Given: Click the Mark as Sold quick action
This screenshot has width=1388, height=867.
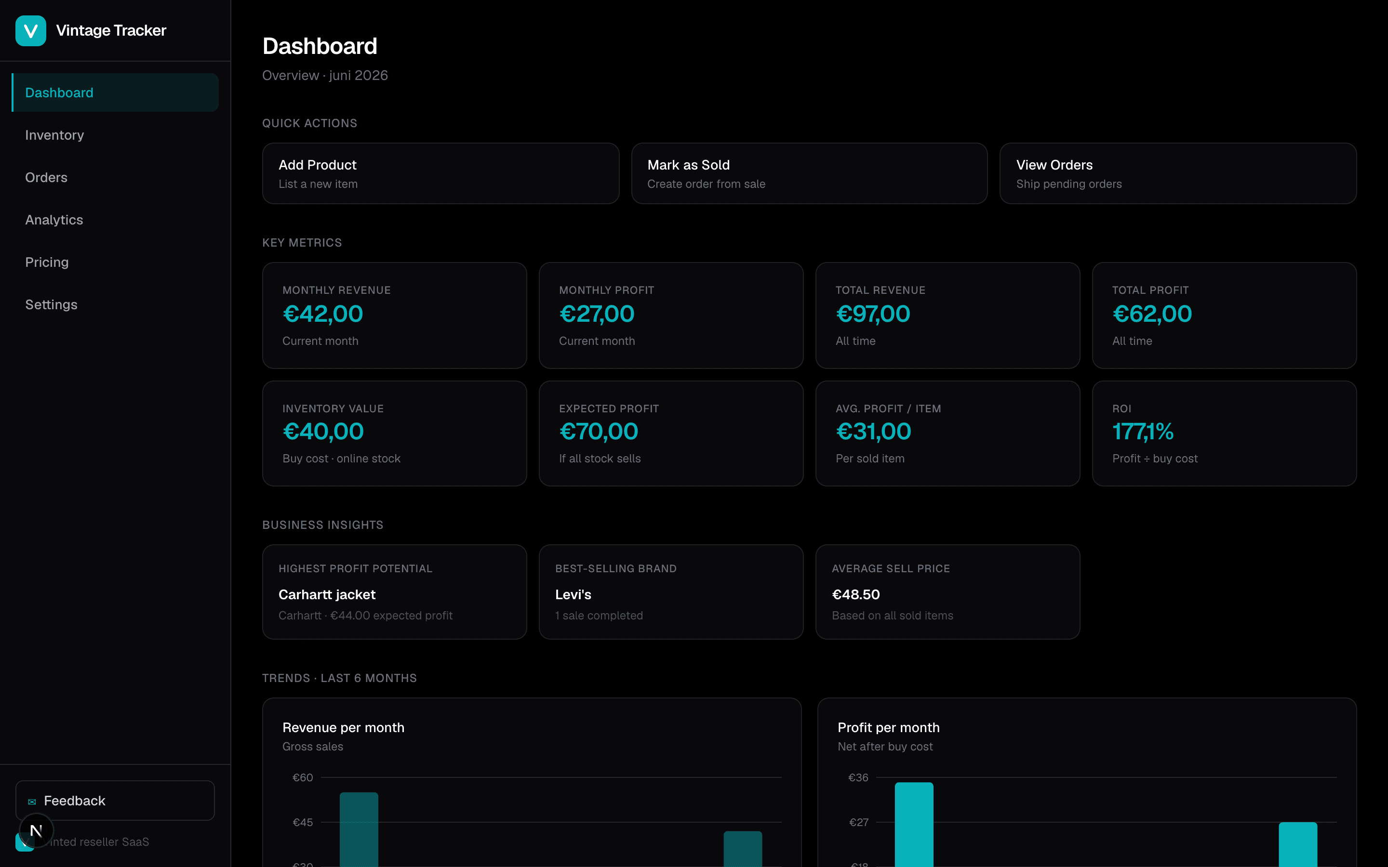Looking at the screenshot, I should click(x=809, y=173).
